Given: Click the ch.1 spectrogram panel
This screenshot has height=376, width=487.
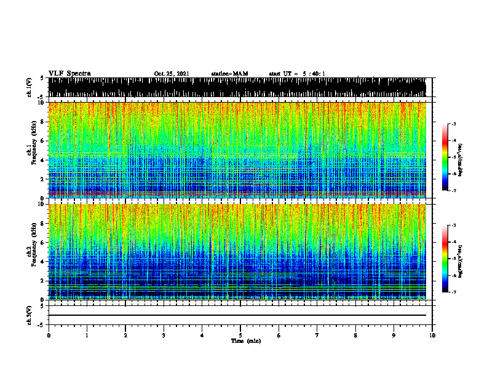Looking at the screenshot, I should point(237,150).
